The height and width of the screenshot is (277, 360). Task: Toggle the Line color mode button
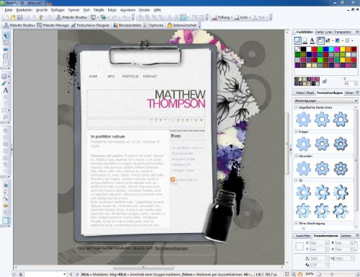tap(305, 40)
